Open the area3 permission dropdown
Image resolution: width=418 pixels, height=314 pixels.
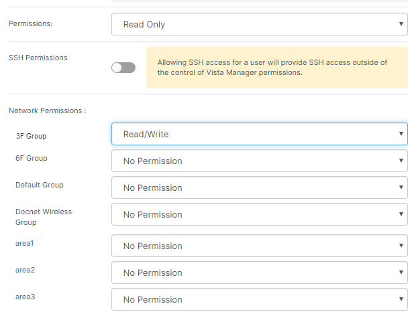tap(259, 299)
